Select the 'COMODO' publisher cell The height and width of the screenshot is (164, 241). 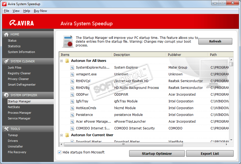[x=175, y=128]
